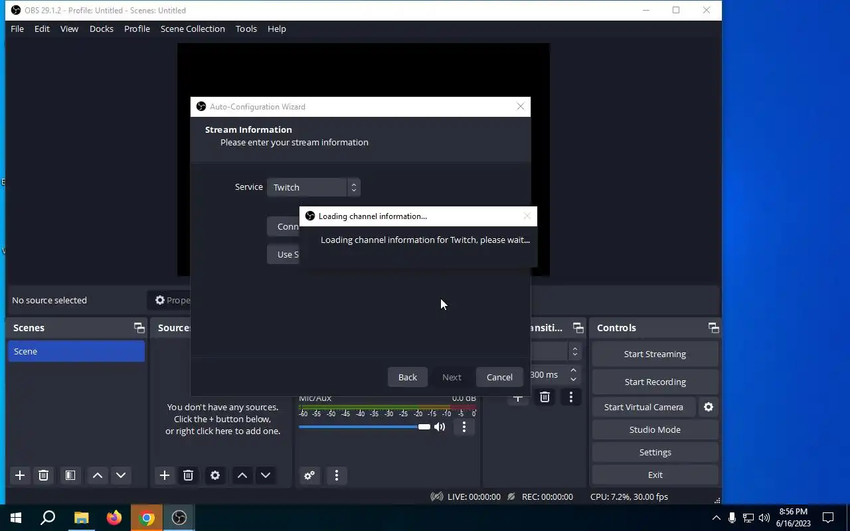Click transition duration field showing 300 ms

click(548, 374)
